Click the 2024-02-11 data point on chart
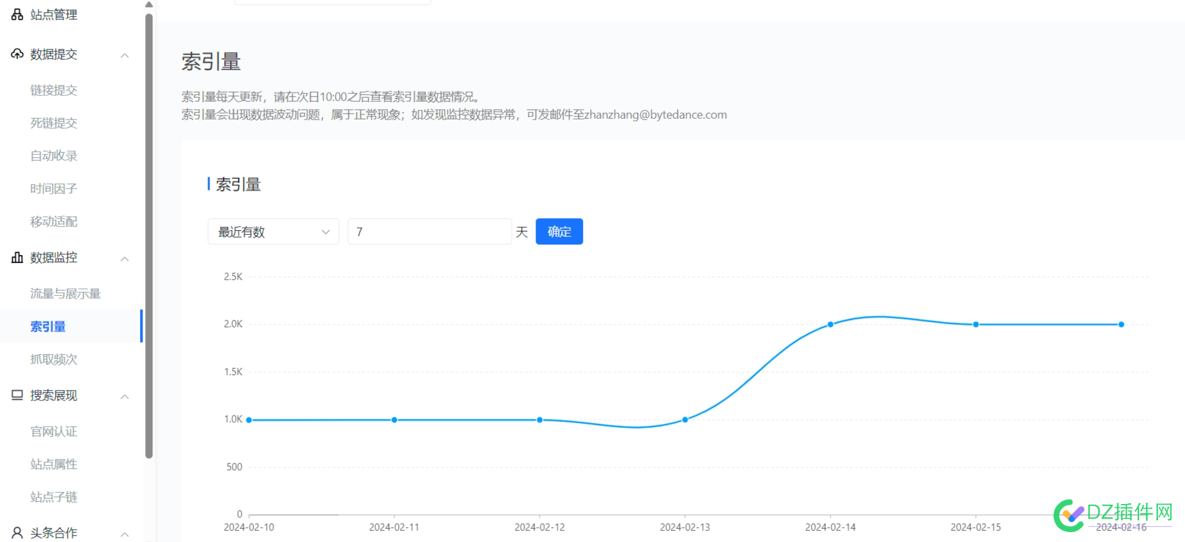 click(x=394, y=420)
